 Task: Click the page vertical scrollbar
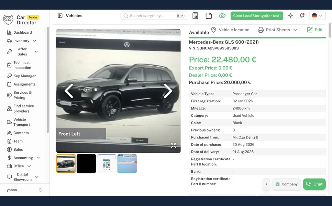click(330, 30)
